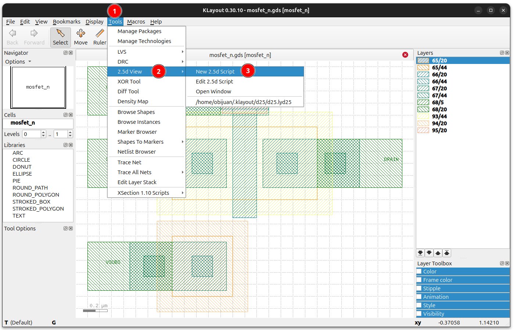Undock the Navigator panel

tap(65, 53)
